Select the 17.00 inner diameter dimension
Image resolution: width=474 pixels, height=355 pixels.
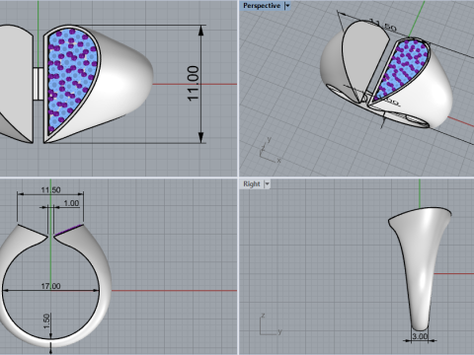[50, 286]
